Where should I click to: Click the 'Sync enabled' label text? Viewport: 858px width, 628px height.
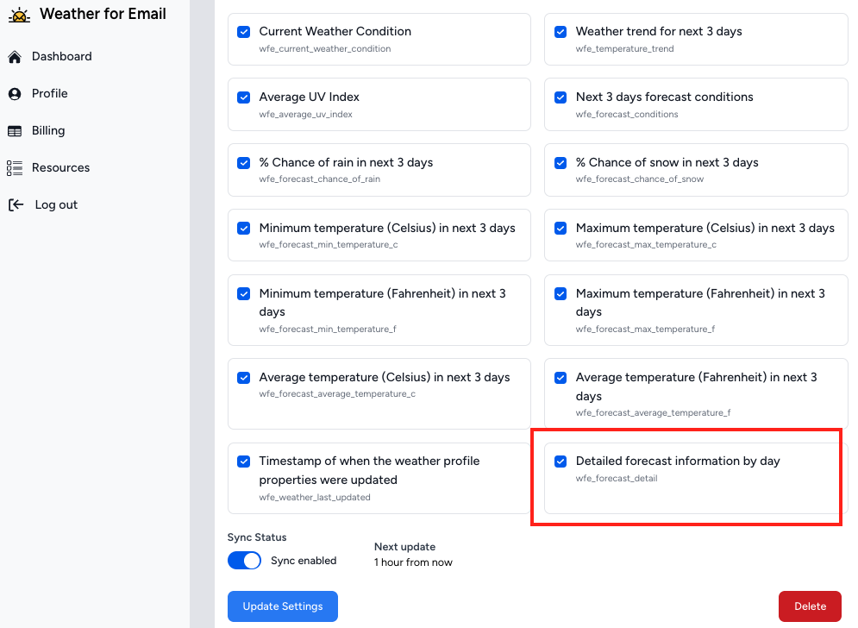point(304,561)
